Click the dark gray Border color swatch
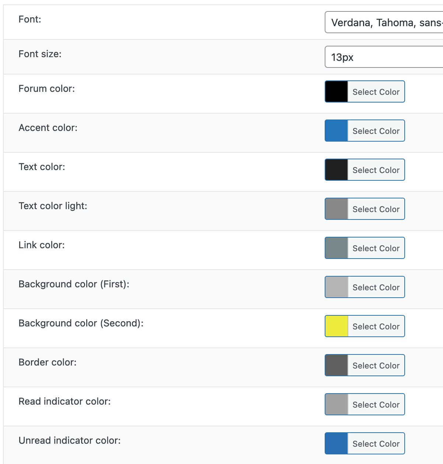The image size is (443, 464). 336,365
